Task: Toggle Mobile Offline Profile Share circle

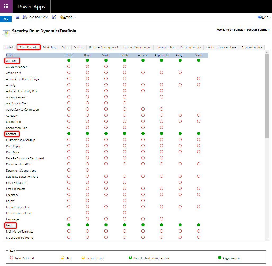Action: (x=199, y=237)
